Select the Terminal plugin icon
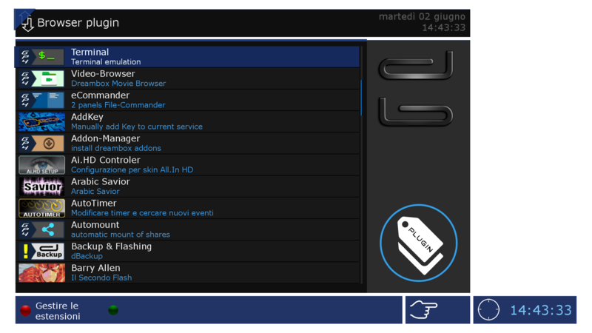 point(41,57)
